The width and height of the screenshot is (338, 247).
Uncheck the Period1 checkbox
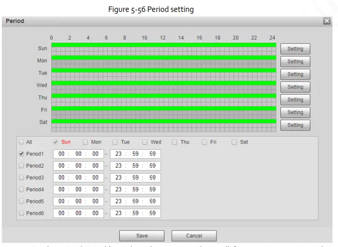21,154
